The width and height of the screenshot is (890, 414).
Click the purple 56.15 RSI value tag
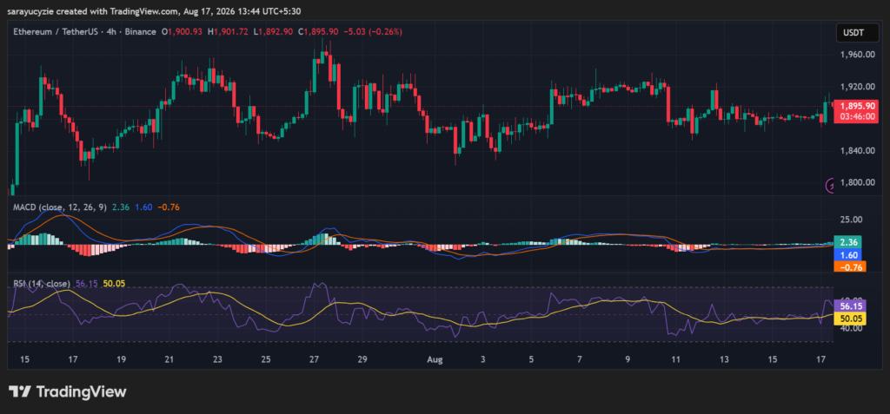coord(851,306)
